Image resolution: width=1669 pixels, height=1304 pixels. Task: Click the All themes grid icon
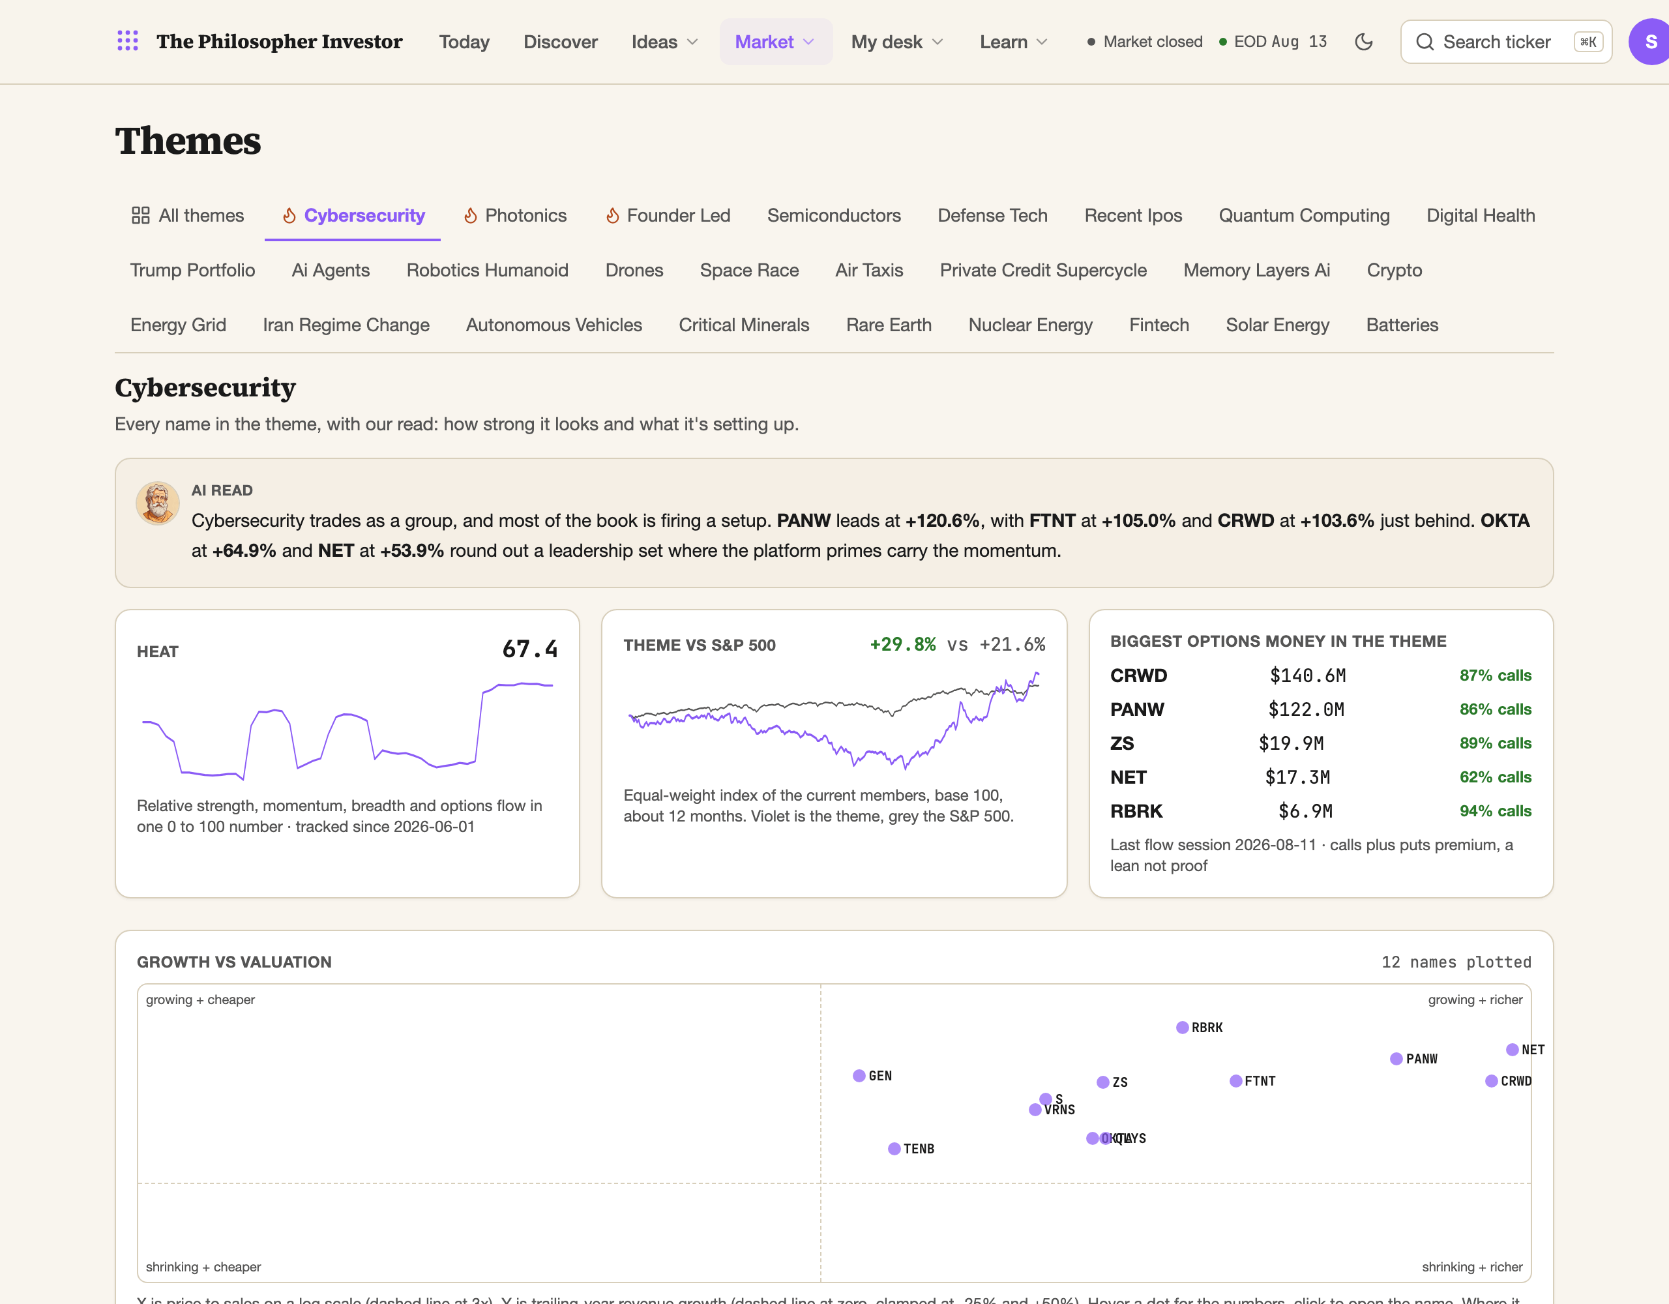[141, 216]
